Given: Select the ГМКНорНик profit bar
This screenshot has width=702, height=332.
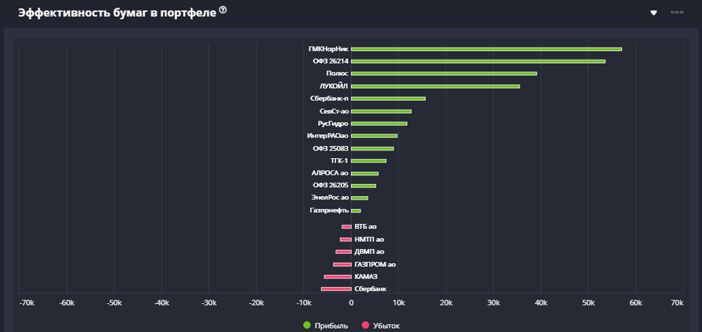Looking at the screenshot, I should 486,49.
